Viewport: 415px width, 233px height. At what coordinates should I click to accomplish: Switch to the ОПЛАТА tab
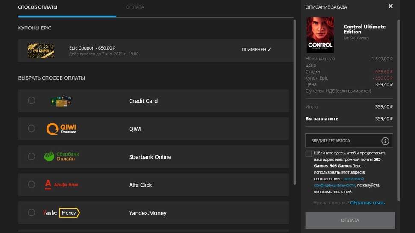pyautogui.click(x=135, y=7)
